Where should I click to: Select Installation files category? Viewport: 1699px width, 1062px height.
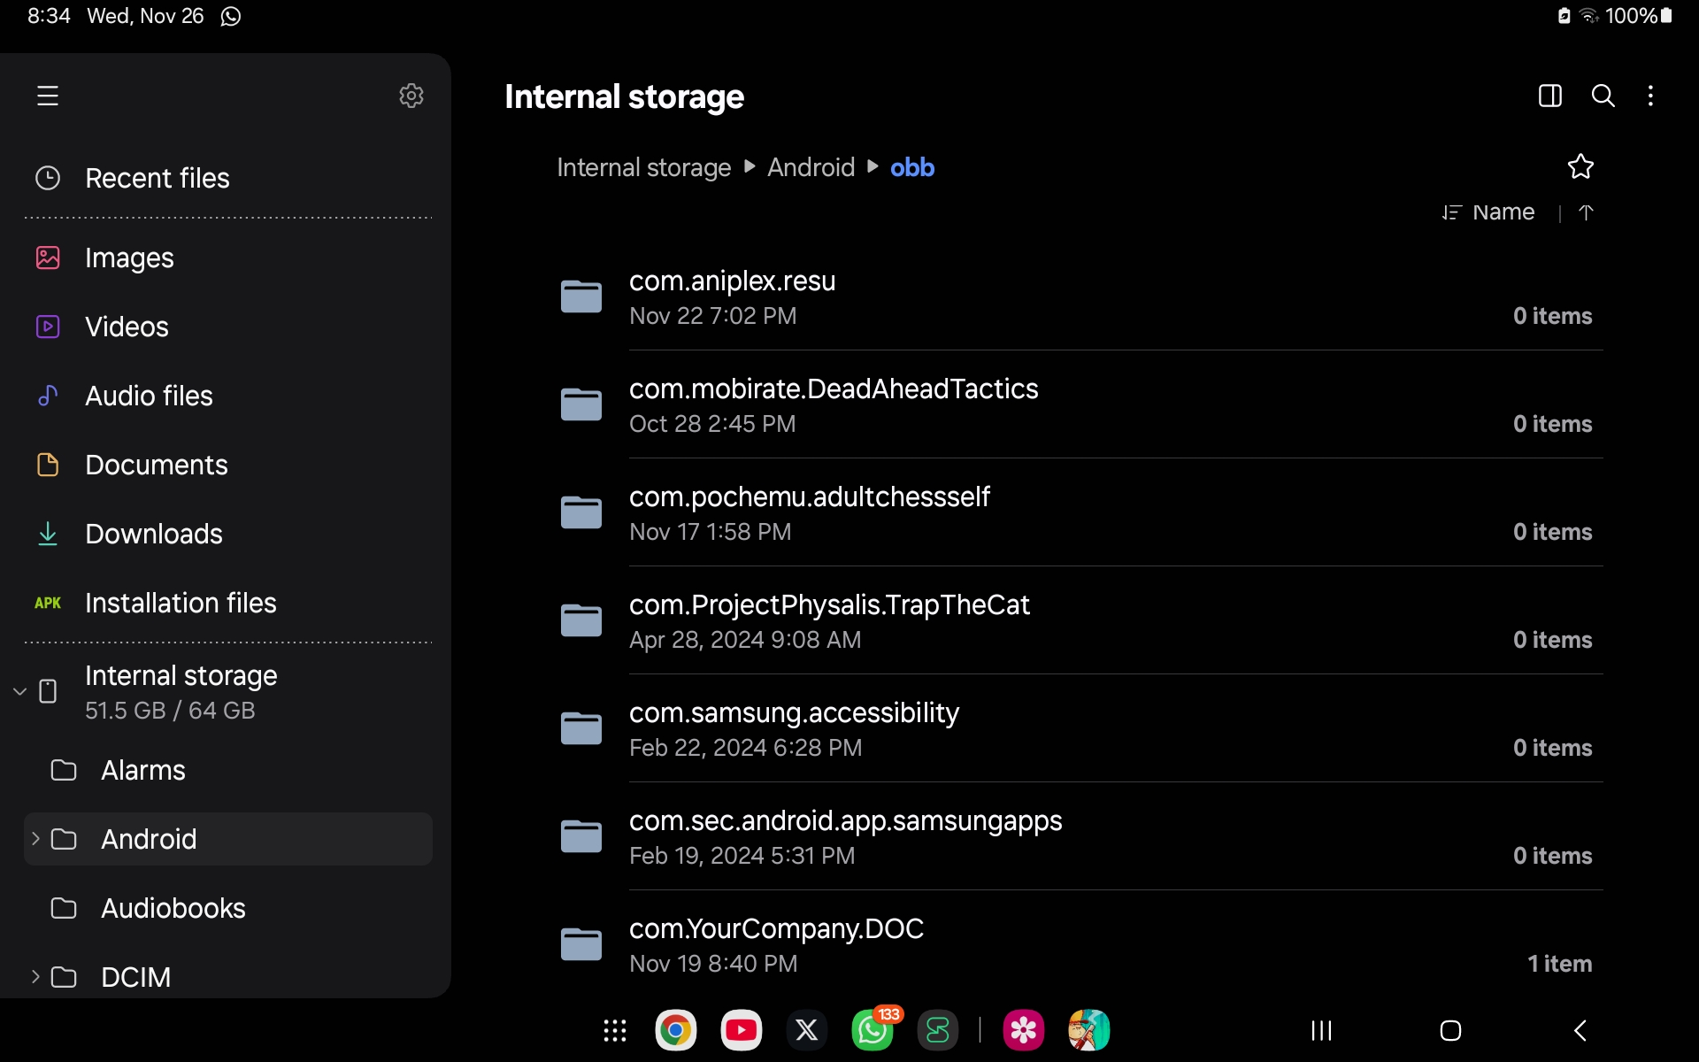[181, 603]
